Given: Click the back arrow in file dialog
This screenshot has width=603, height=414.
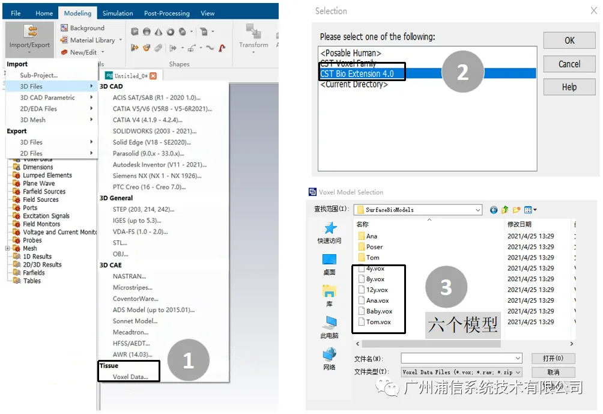Looking at the screenshot, I should coord(494,210).
